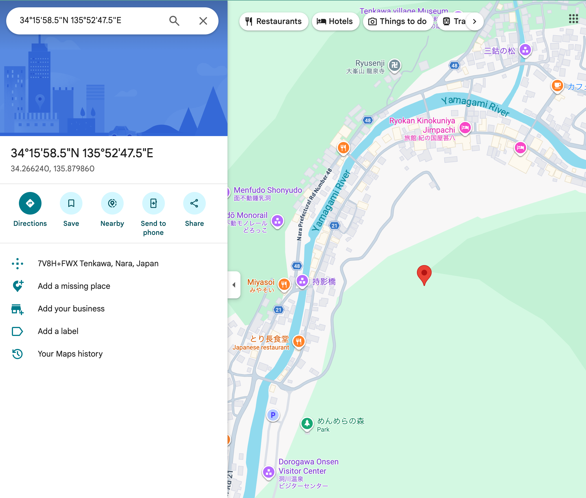This screenshot has height=498, width=586.
Task: Click the red dropped pin marker
Action: coord(424,275)
